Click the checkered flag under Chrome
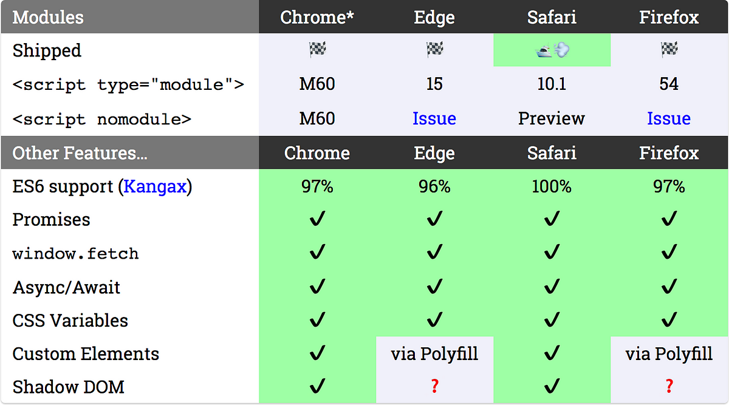 (317, 50)
